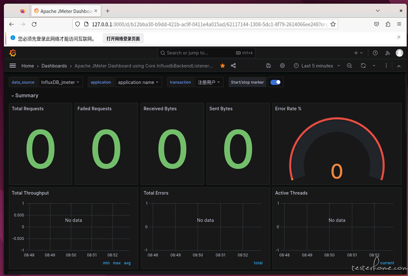
Task: Navigate to Home breadcrumb
Action: click(x=27, y=66)
